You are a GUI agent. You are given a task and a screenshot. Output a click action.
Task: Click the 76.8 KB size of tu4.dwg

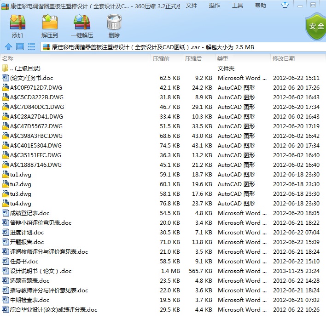tap(169, 203)
